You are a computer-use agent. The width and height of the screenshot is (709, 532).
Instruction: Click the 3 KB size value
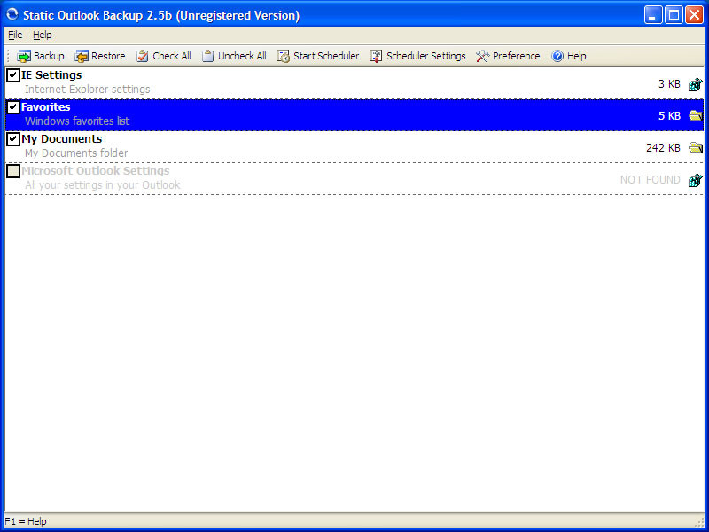click(669, 84)
